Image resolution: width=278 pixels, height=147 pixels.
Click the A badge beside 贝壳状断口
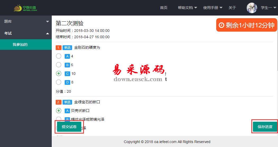pyautogui.click(x=67, y=111)
